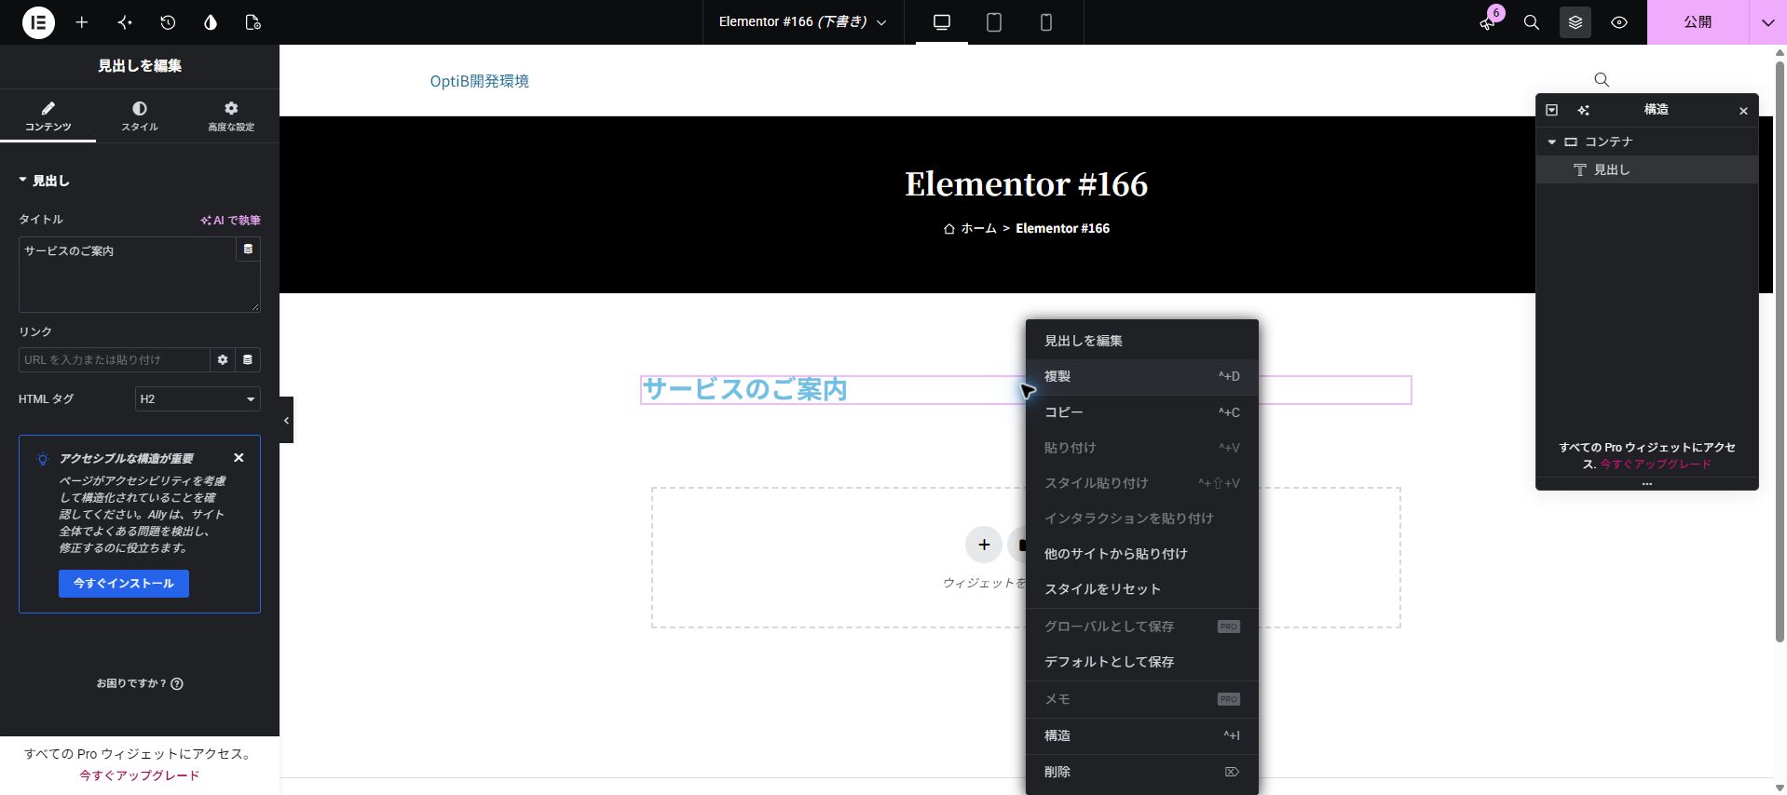Preview changes with the eye icon
This screenshot has height=795, width=1787.
(1619, 22)
